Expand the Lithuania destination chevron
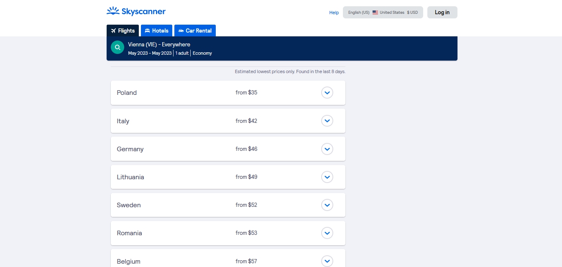Screen dimensions: 562x267 tap(327, 177)
